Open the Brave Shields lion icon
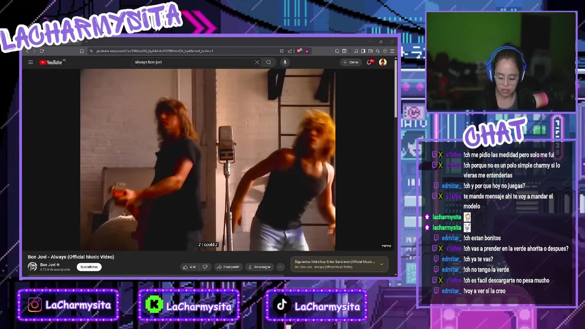 point(299,51)
